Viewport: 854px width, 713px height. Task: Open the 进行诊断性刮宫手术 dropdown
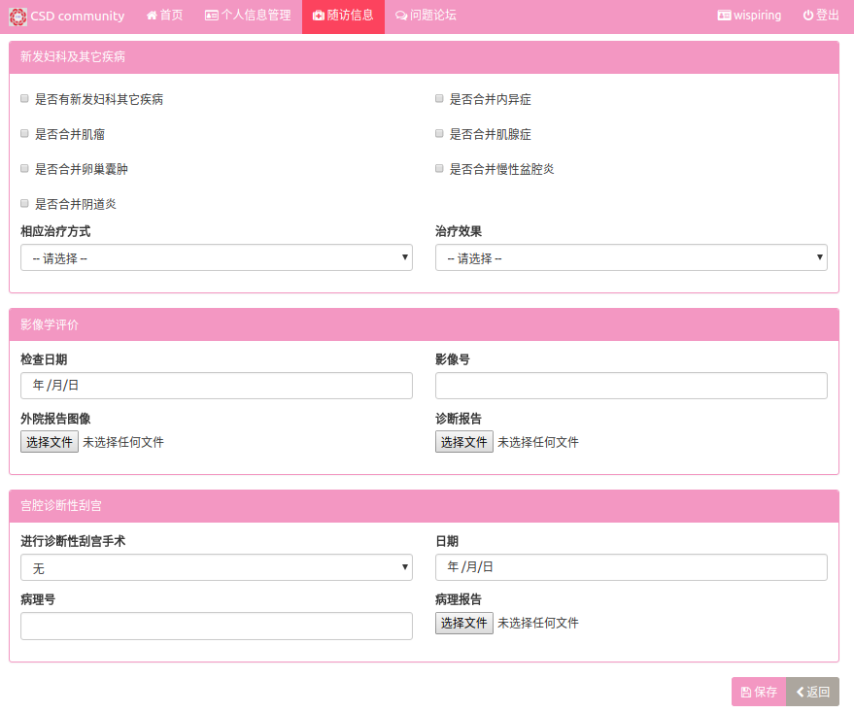pos(216,567)
